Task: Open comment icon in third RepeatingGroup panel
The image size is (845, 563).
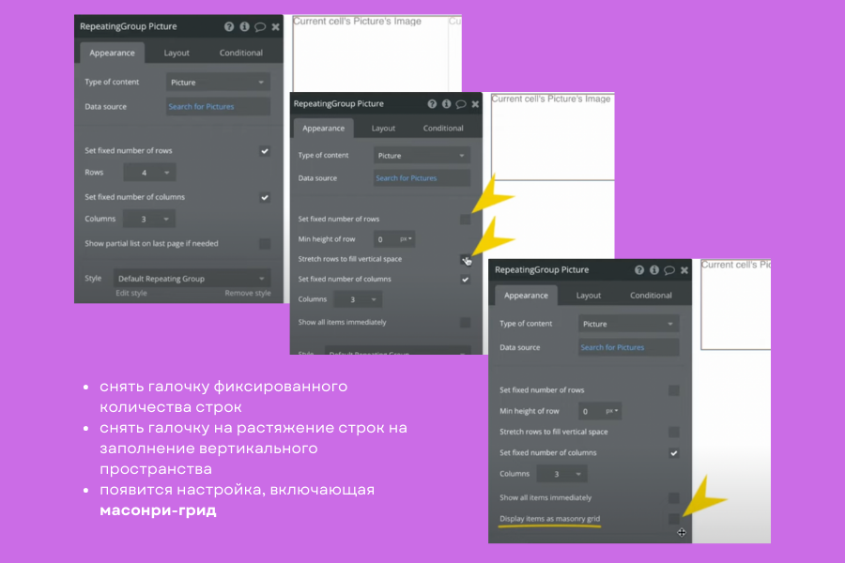Action: pos(669,270)
